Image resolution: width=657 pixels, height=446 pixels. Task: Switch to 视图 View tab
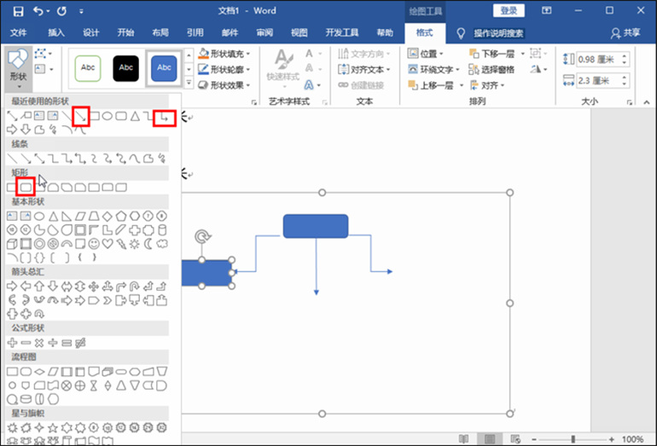pyautogui.click(x=299, y=32)
